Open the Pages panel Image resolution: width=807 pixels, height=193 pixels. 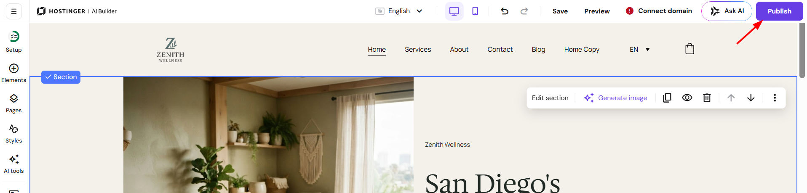(14, 103)
